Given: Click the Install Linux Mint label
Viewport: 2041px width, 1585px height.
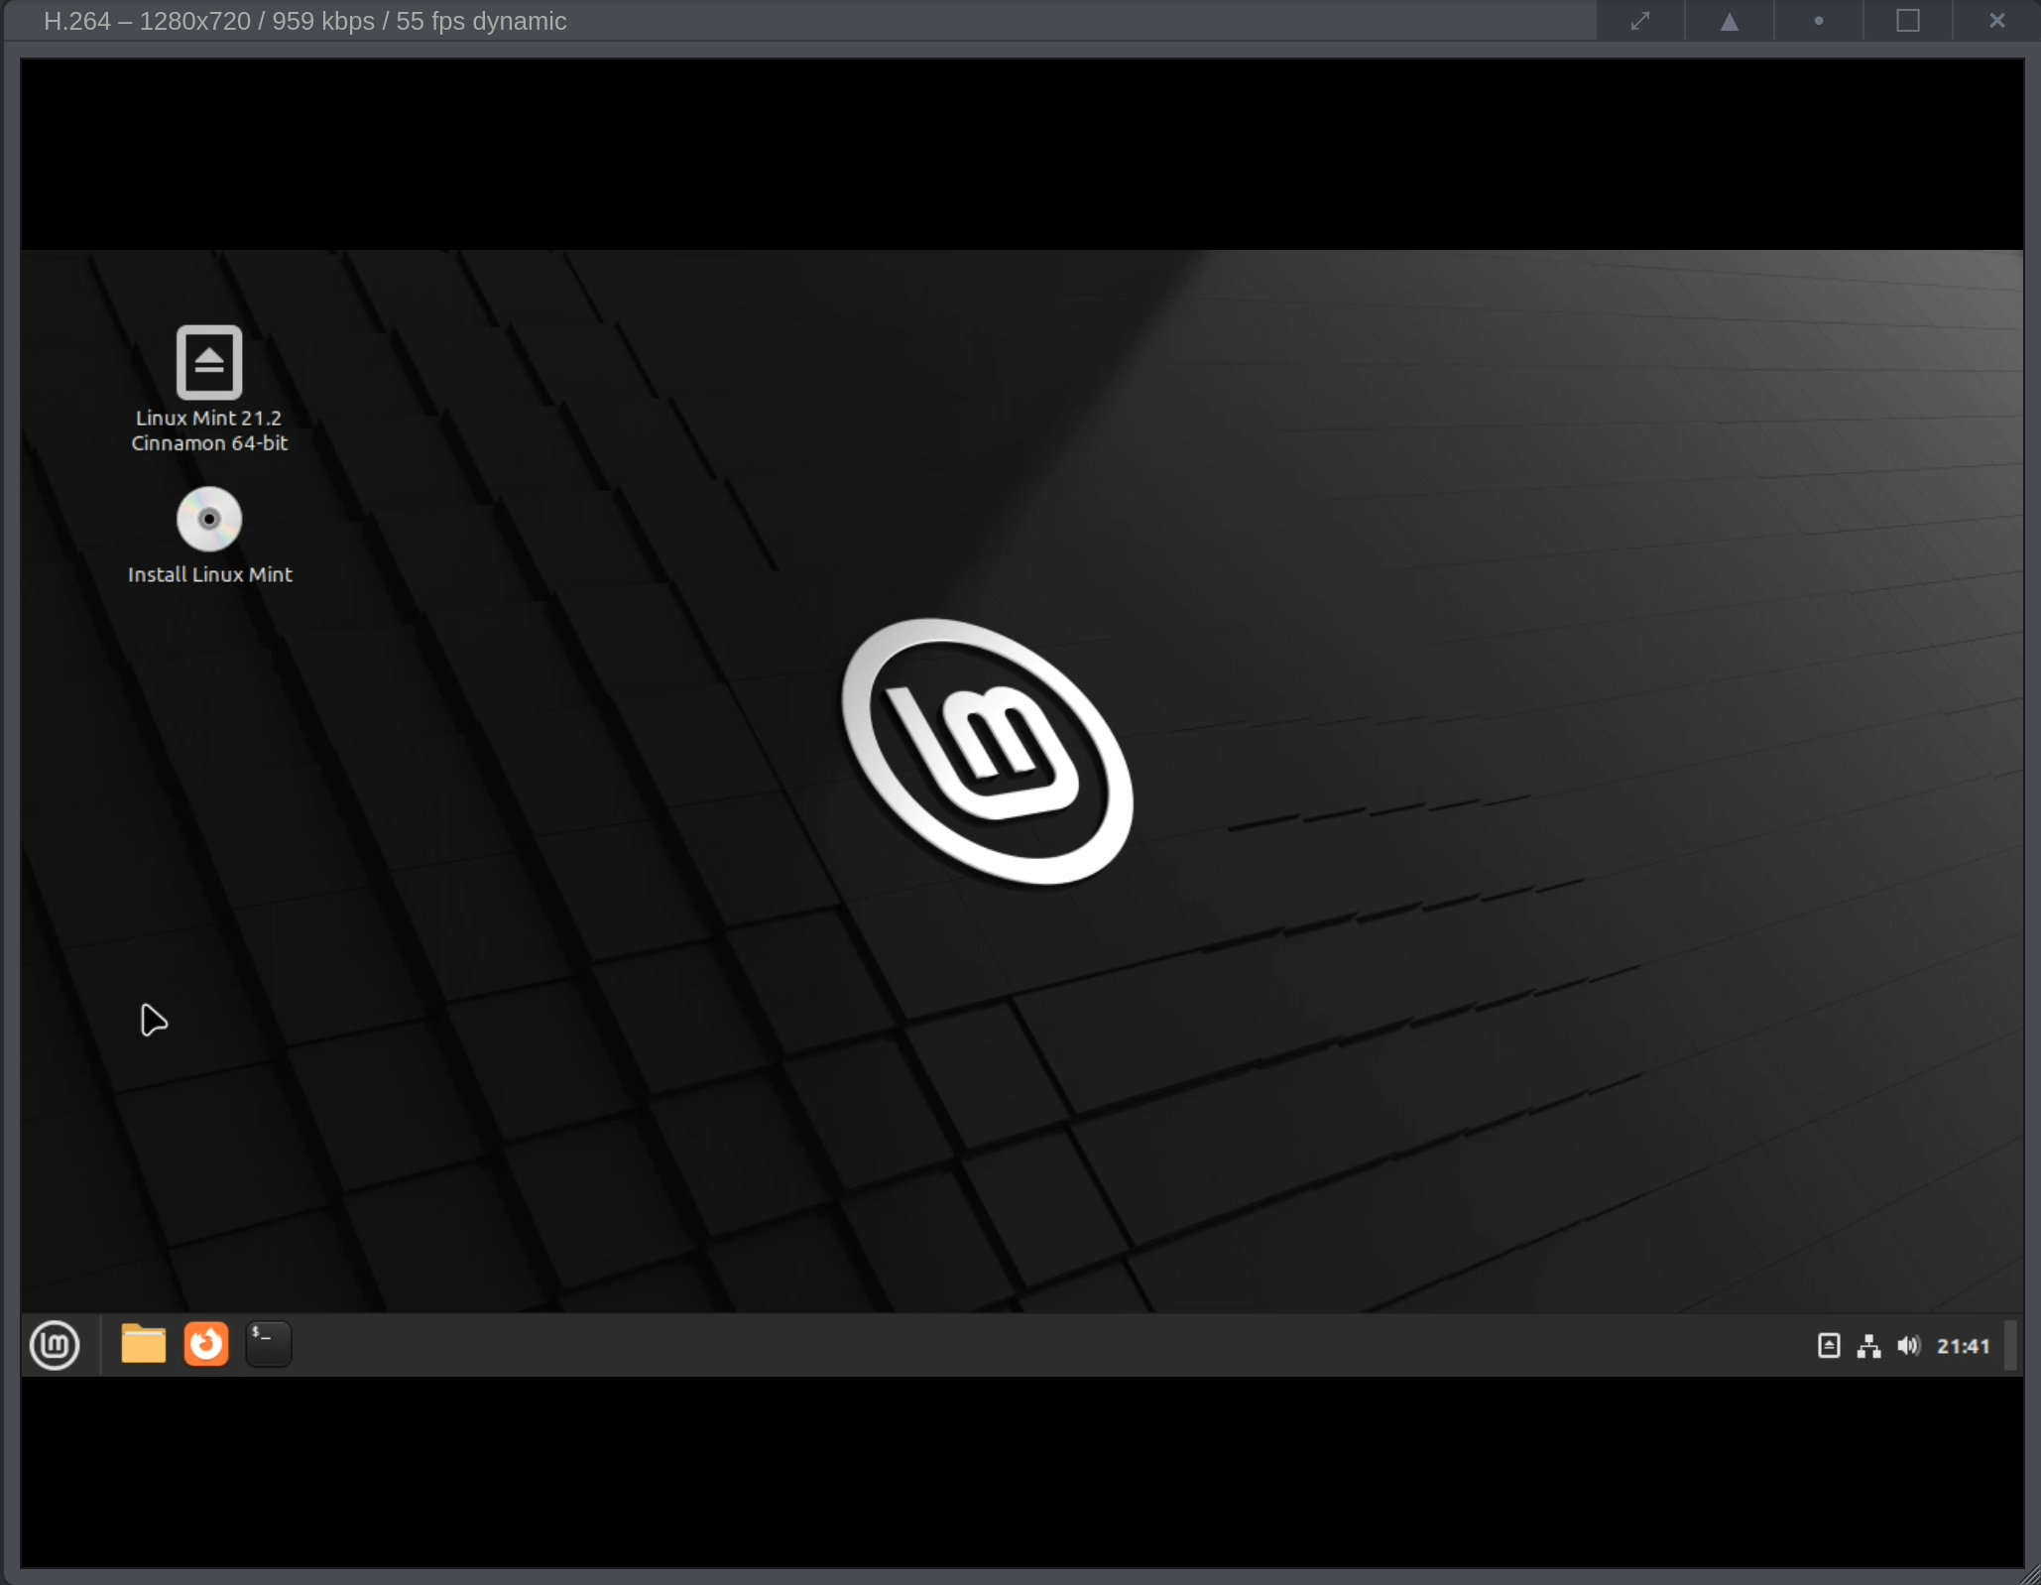Looking at the screenshot, I should click(x=210, y=574).
